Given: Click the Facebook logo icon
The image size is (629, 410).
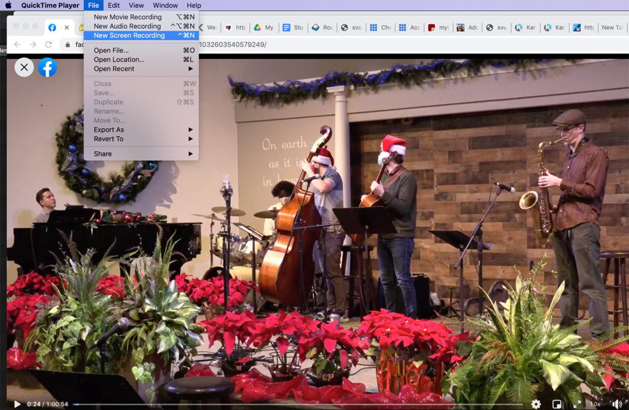Looking at the screenshot, I should 47,68.
